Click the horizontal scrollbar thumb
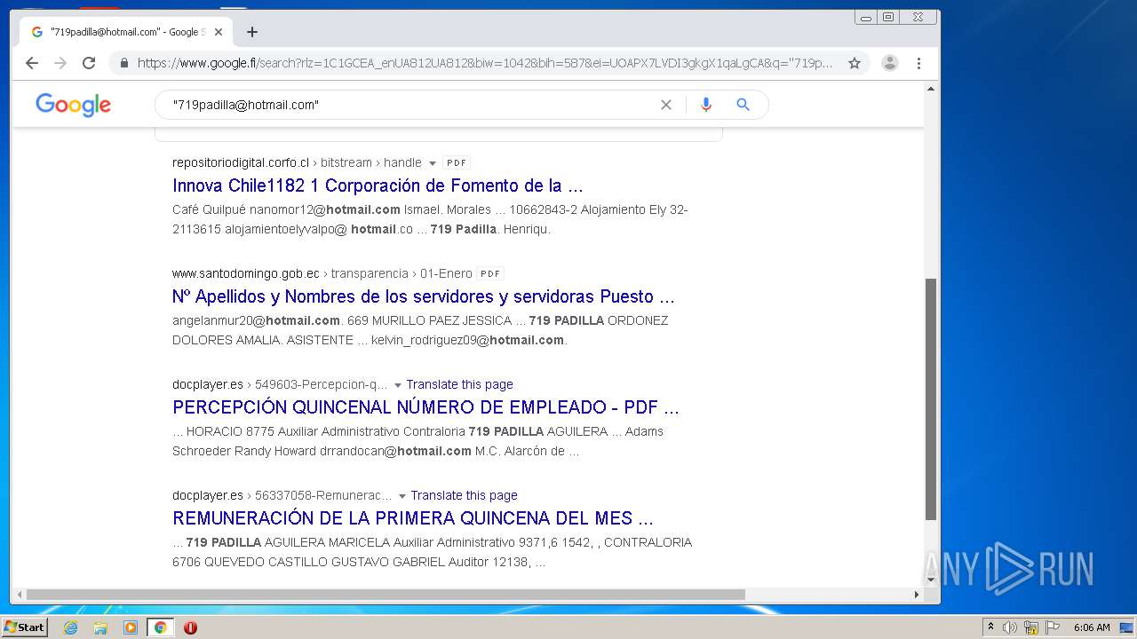 386,595
